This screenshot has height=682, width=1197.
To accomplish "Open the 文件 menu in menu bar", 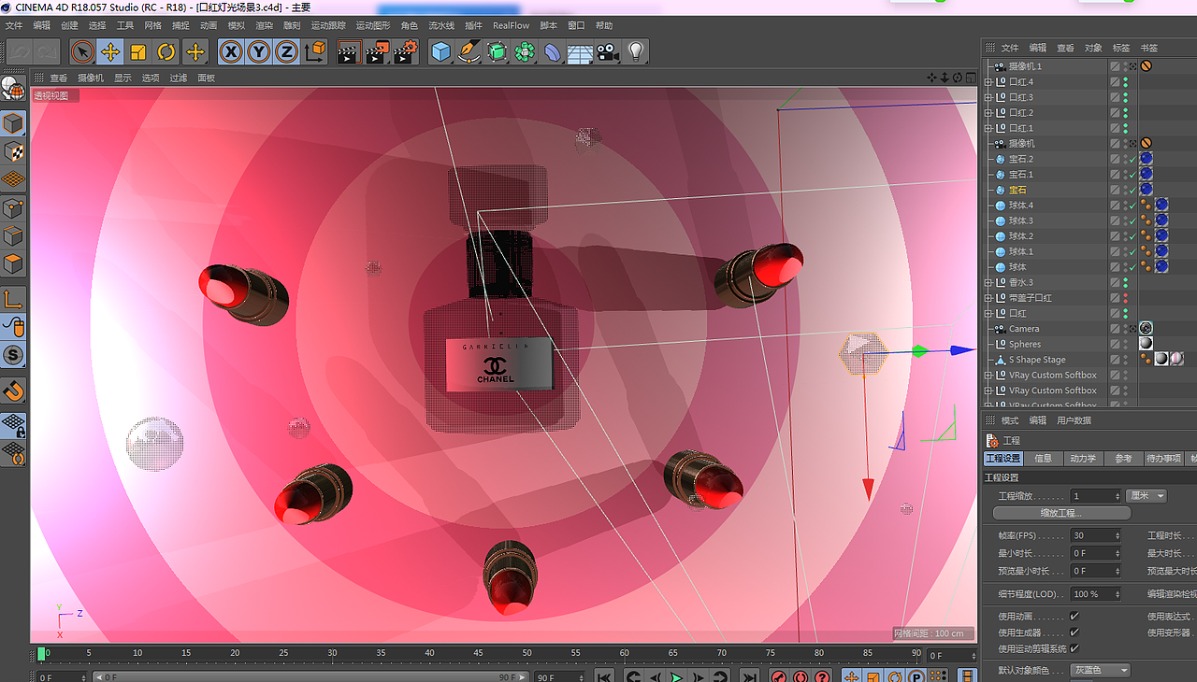I will coord(14,25).
